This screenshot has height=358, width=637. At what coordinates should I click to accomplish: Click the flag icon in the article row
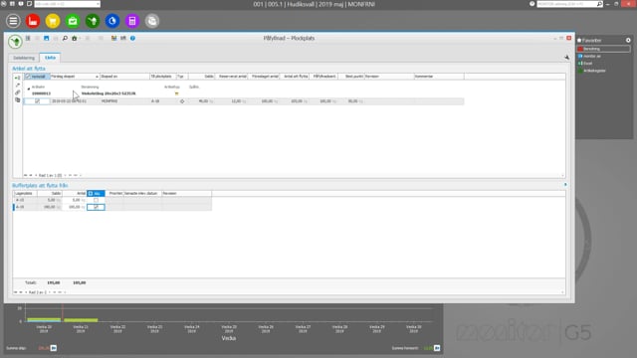(x=176, y=93)
